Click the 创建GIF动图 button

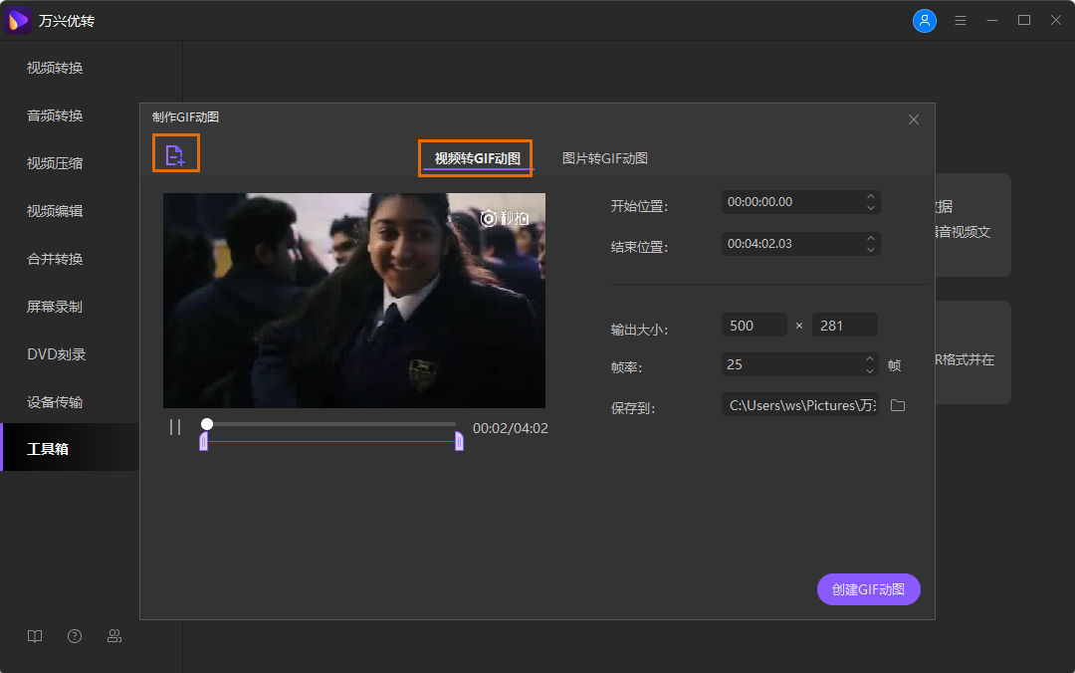[869, 589]
